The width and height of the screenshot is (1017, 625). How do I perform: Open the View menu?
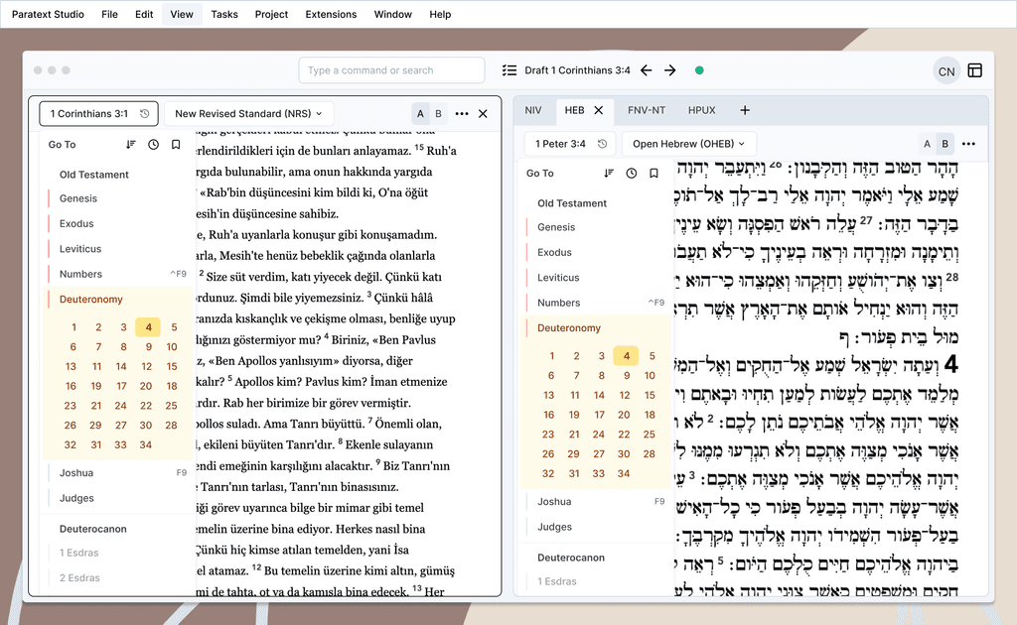point(182,14)
